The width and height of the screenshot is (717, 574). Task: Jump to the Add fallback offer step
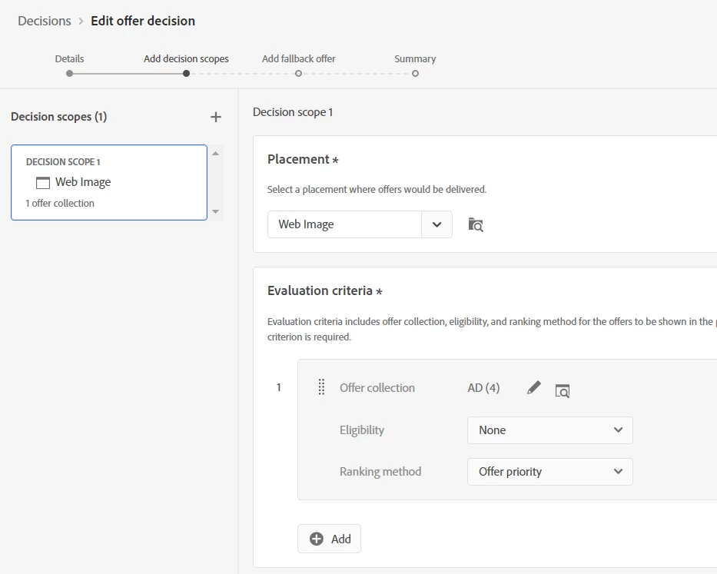pos(298,74)
